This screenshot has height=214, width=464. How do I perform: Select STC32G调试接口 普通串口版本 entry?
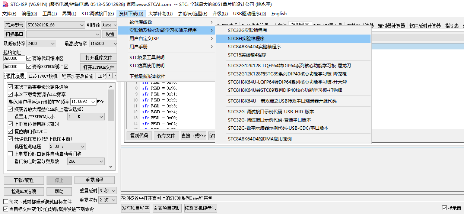click(x=293, y=120)
